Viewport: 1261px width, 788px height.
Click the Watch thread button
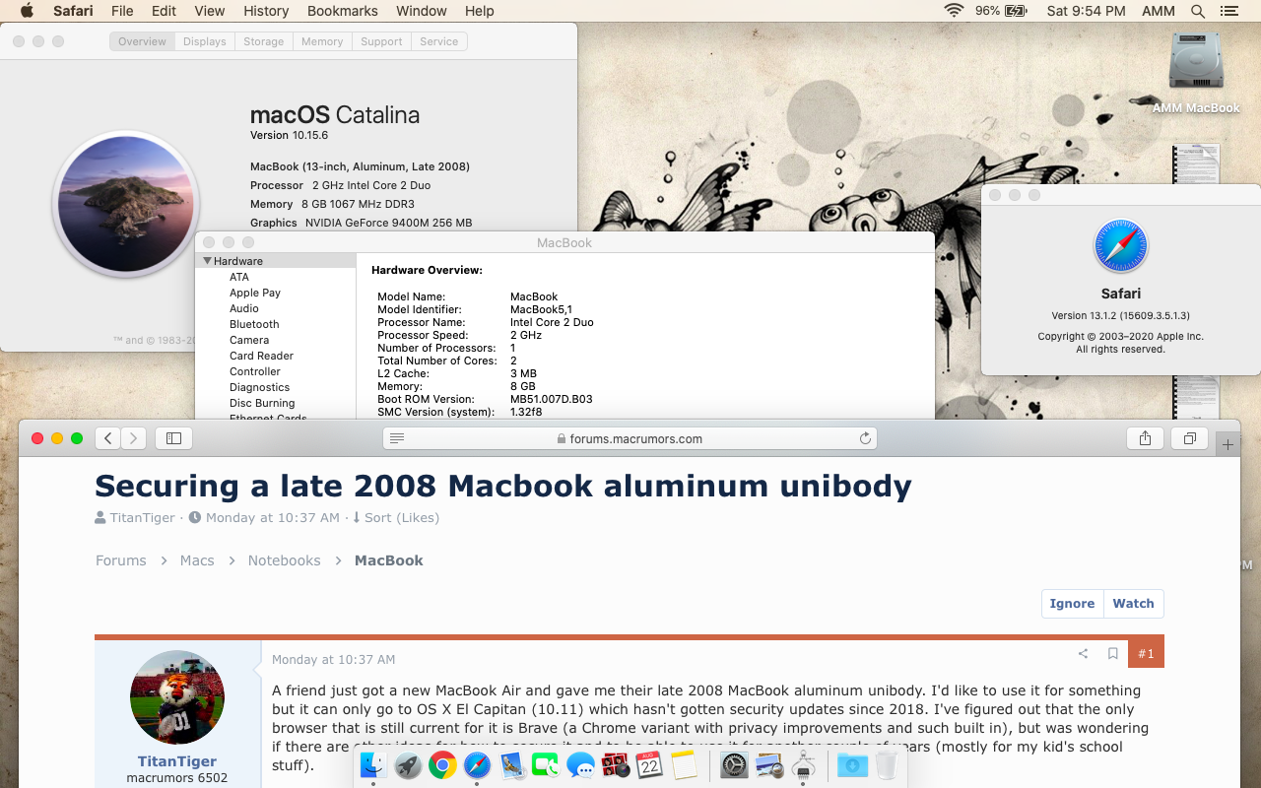point(1133,604)
